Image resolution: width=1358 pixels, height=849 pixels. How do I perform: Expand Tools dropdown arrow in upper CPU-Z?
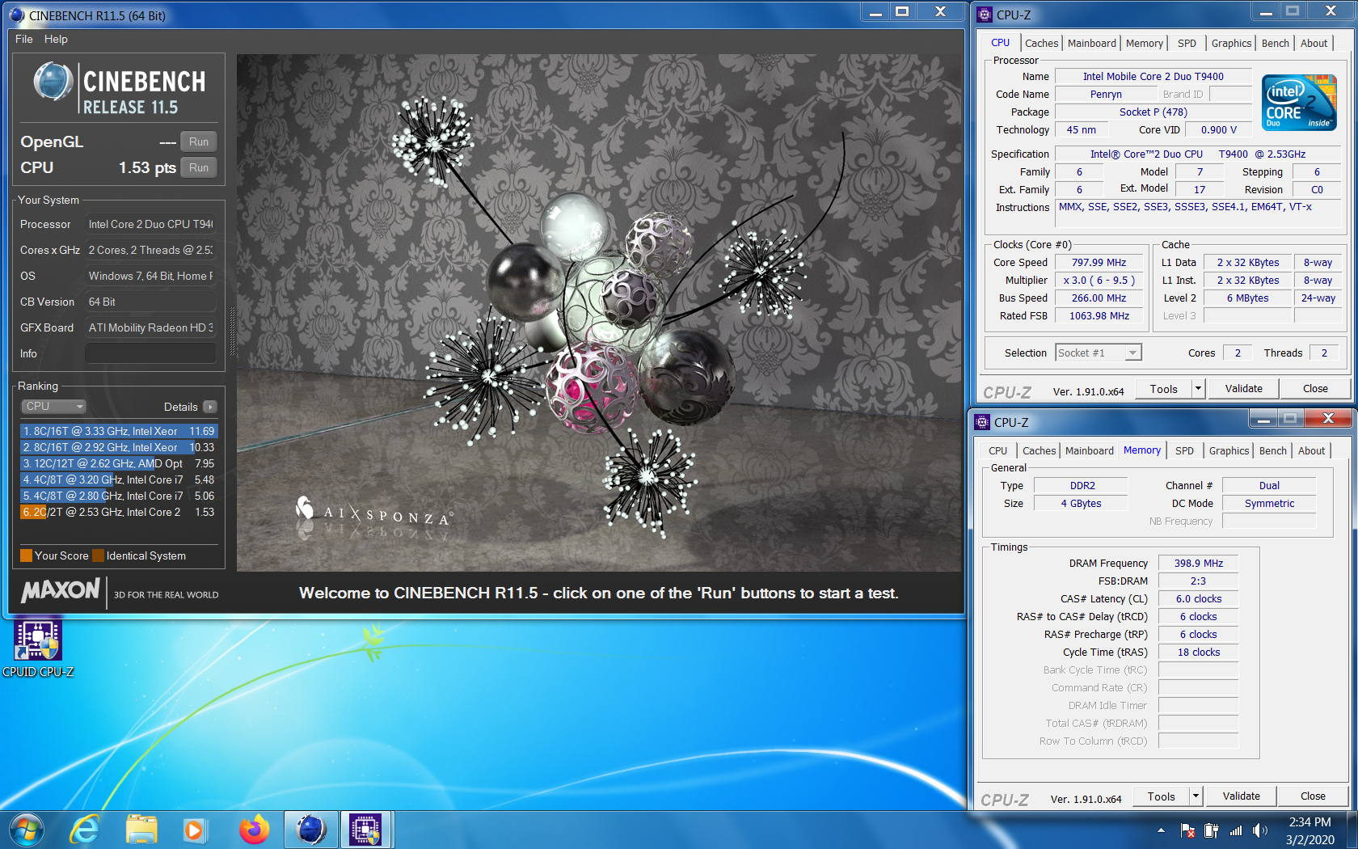click(1198, 389)
